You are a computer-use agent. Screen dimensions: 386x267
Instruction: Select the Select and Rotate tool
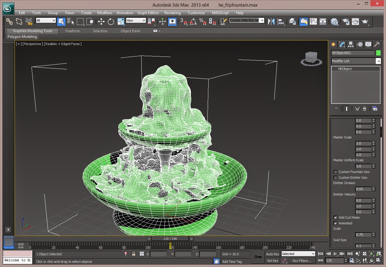click(110, 22)
